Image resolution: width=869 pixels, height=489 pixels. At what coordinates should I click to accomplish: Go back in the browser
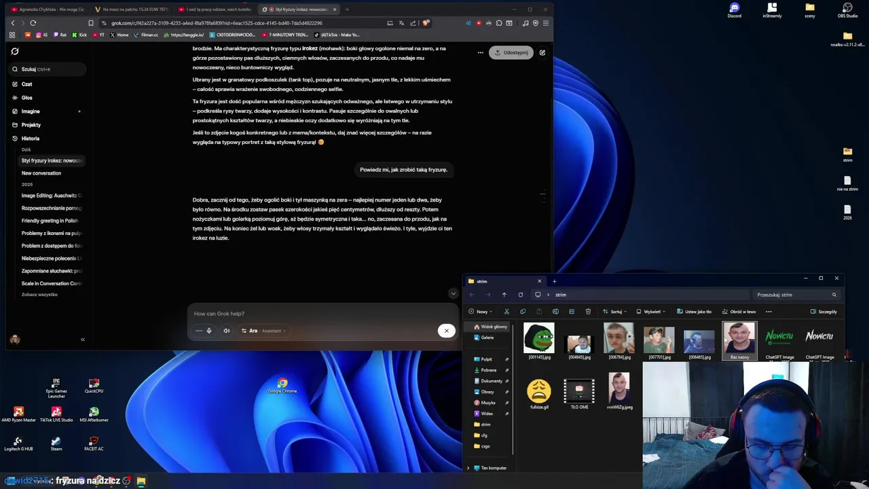(12, 23)
